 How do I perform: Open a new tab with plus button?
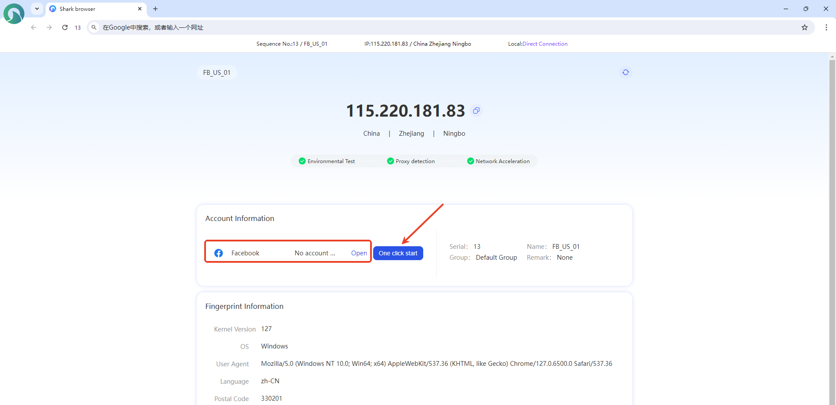pos(155,9)
